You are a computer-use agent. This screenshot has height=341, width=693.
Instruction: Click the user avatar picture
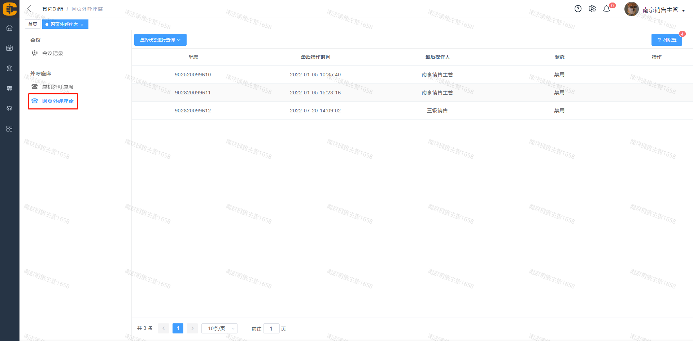(631, 9)
